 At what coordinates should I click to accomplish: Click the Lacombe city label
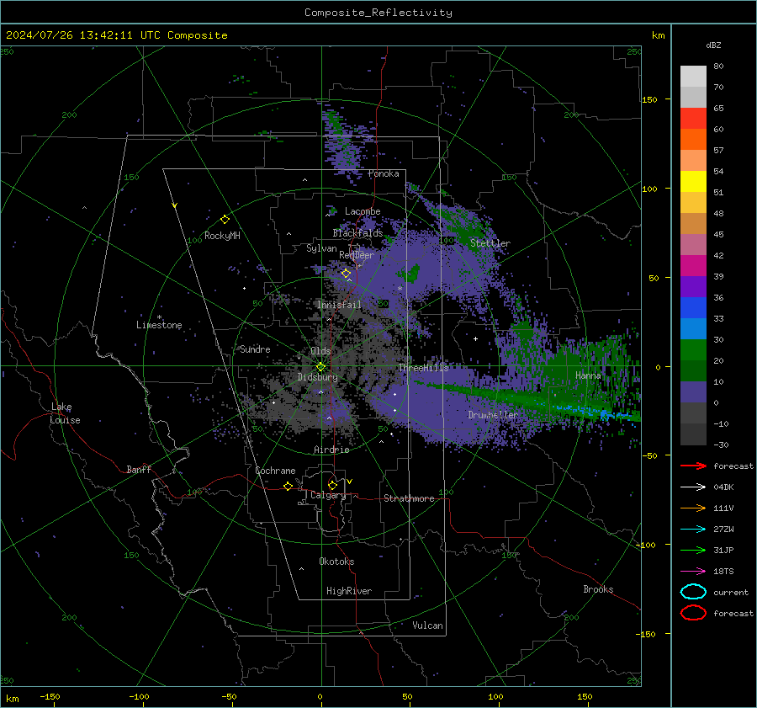point(363,211)
